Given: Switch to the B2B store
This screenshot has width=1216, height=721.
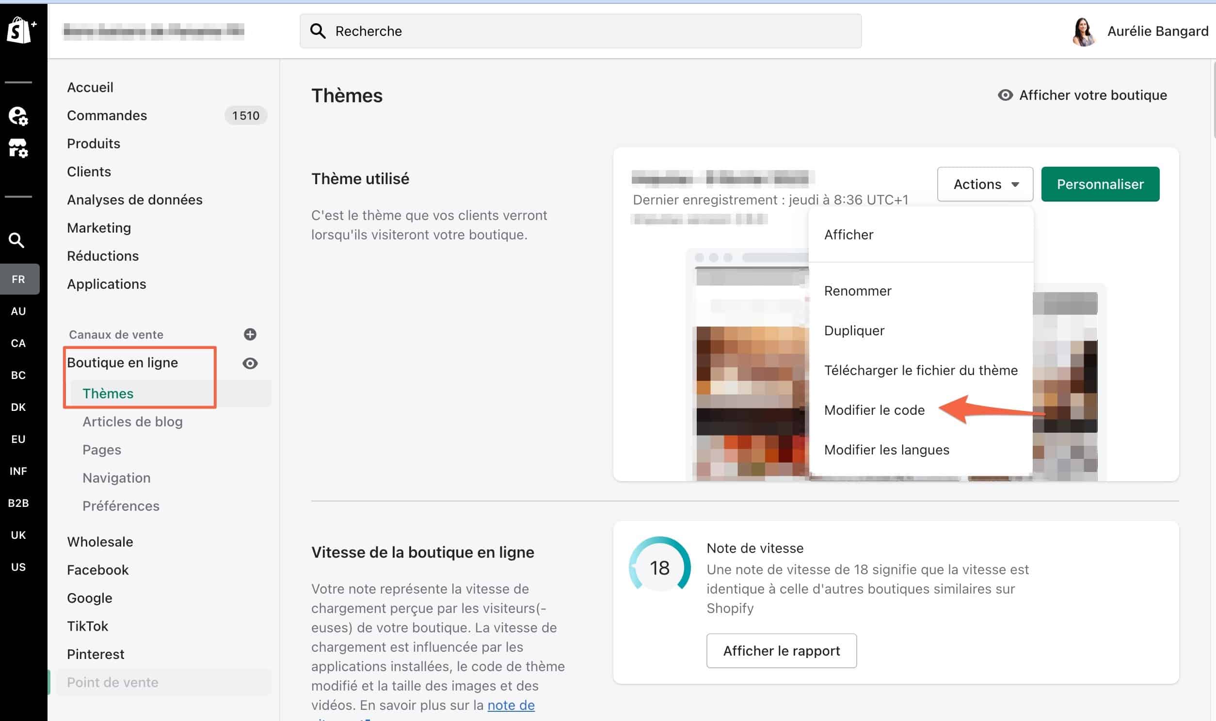Looking at the screenshot, I should [18, 503].
